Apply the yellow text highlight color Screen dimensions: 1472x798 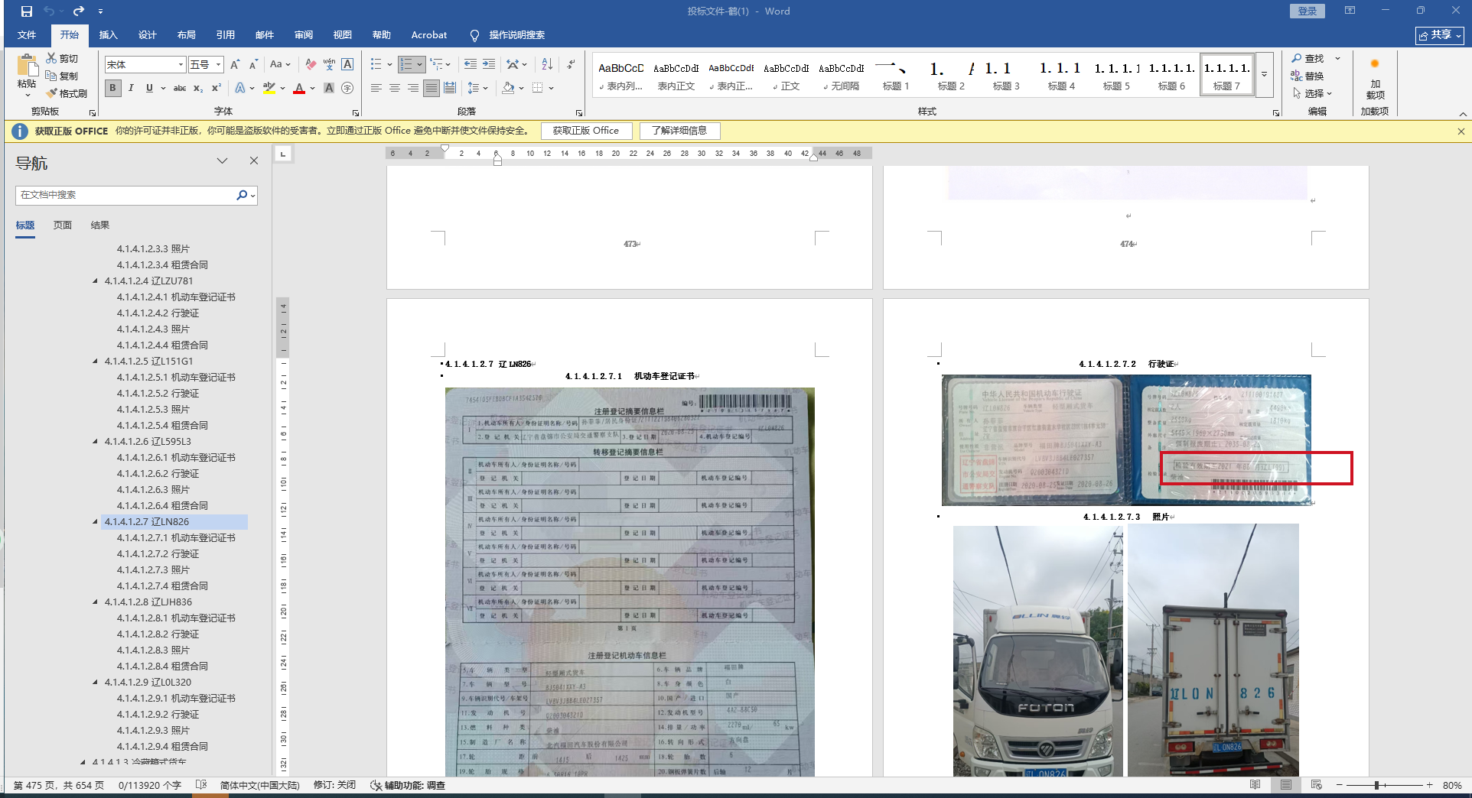[269, 88]
